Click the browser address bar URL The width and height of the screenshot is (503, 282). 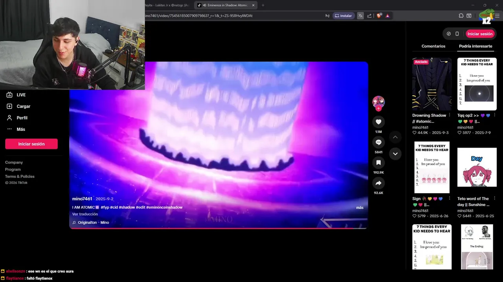click(198, 16)
